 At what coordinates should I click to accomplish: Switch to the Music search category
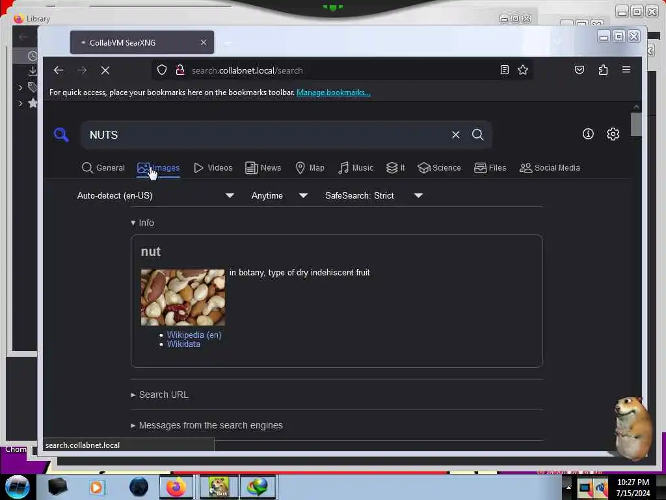click(x=356, y=168)
